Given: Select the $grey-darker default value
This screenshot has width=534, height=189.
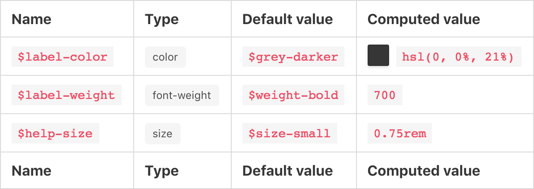Looking at the screenshot, I should (x=293, y=57).
